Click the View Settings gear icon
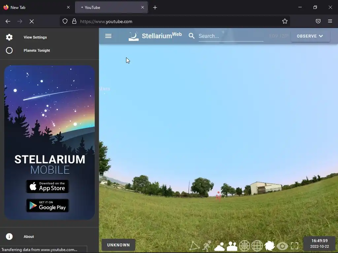The image size is (338, 253). pyautogui.click(x=9, y=37)
